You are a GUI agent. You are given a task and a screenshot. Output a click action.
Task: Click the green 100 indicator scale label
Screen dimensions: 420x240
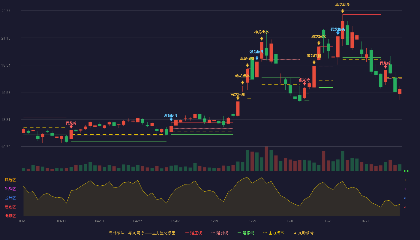(406, 171)
